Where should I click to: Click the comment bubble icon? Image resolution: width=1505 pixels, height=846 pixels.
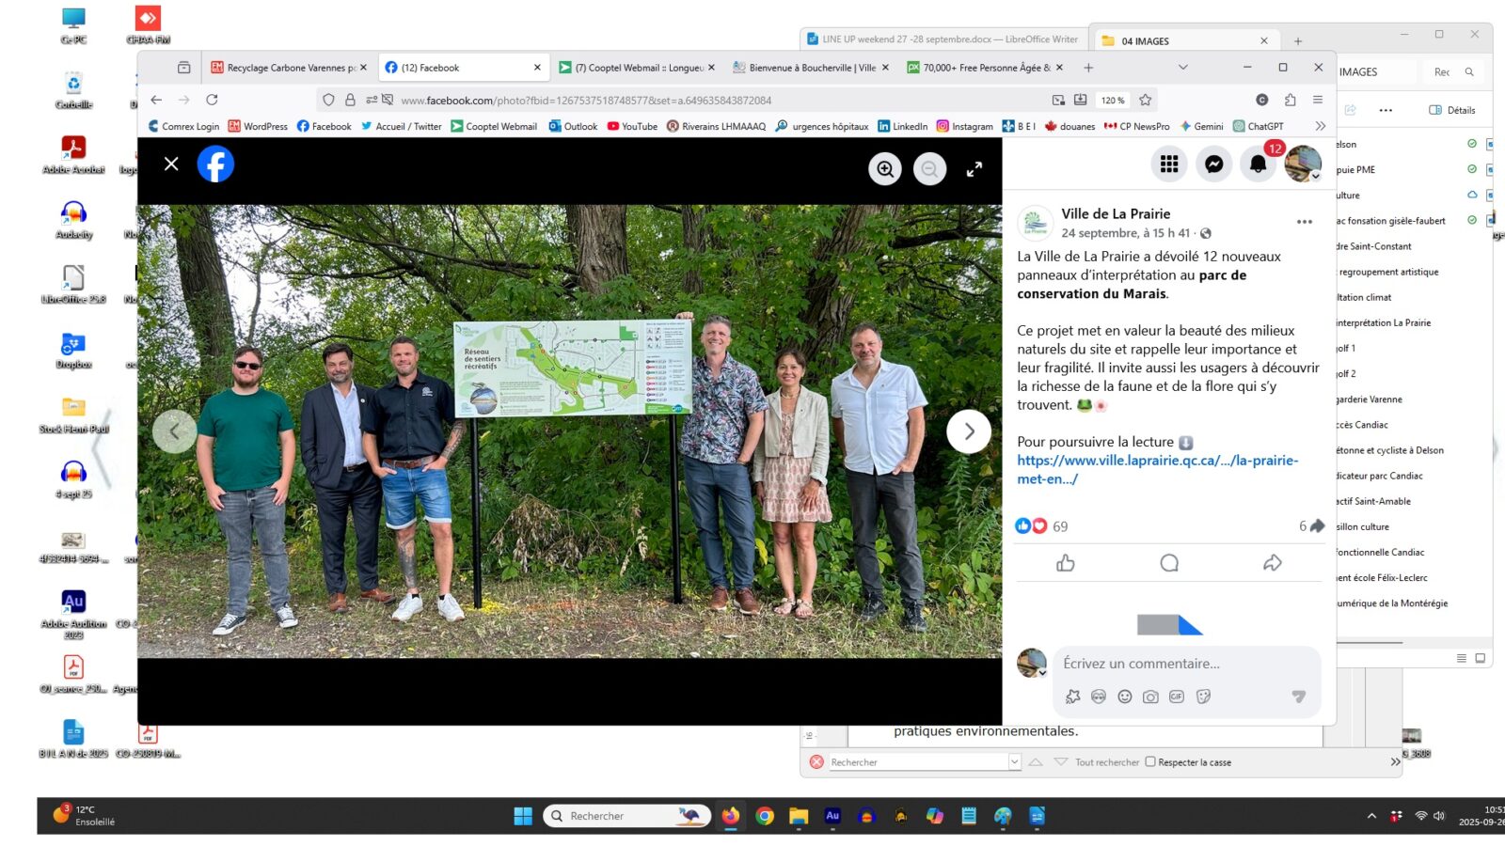tap(1169, 563)
